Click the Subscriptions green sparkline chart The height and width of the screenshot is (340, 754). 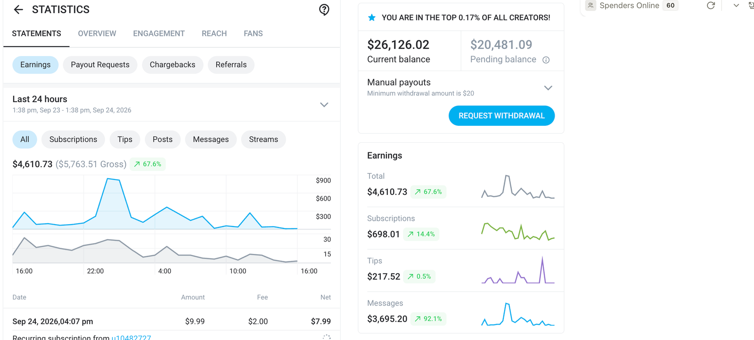pos(518,231)
